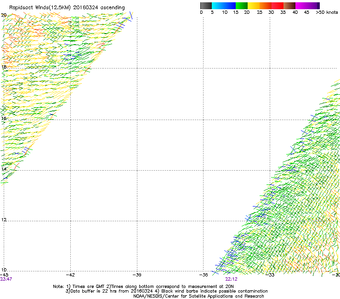Click the legend number '10'

click(x=225, y=12)
